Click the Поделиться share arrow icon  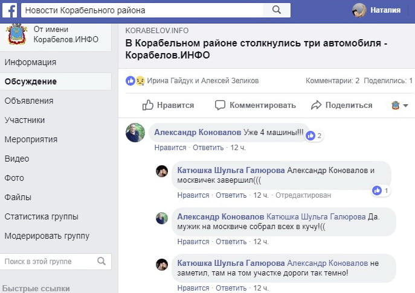pos(316,105)
